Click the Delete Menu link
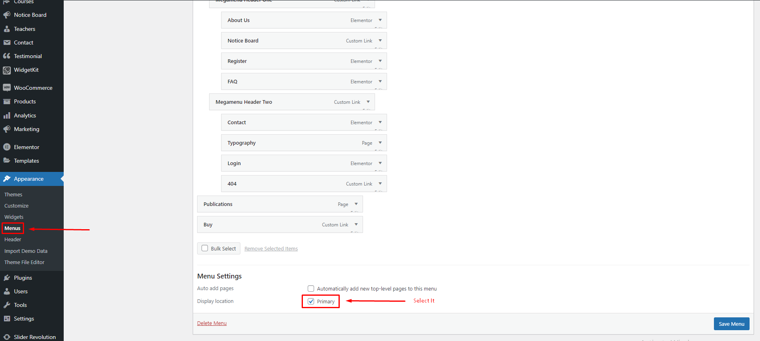This screenshot has height=341, width=760. tap(212, 323)
